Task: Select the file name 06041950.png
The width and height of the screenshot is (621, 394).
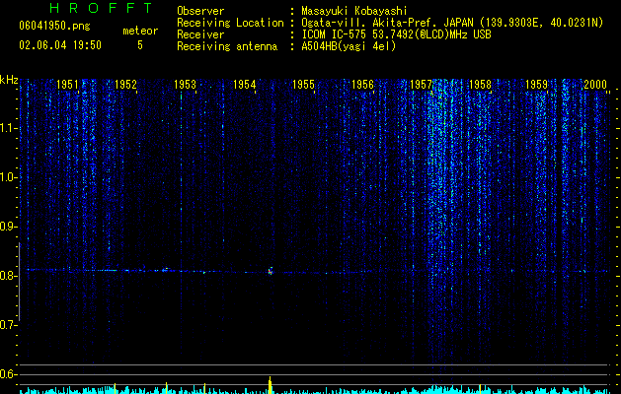Action: (54, 26)
